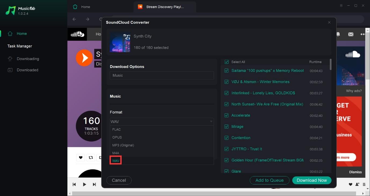Switch to the Home tab
The width and height of the screenshot is (370, 196).
point(81,7)
